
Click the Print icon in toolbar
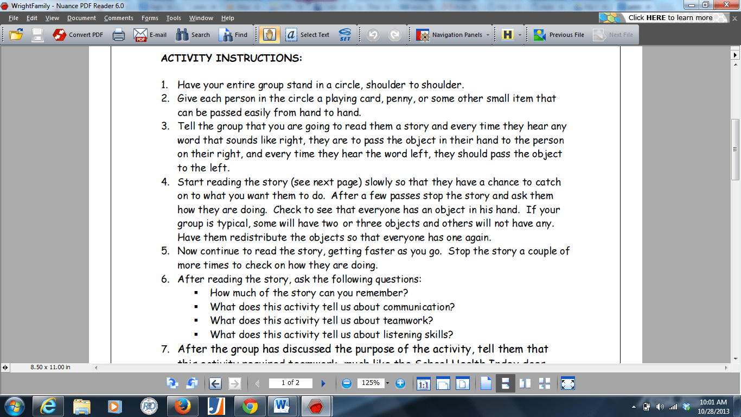point(119,35)
